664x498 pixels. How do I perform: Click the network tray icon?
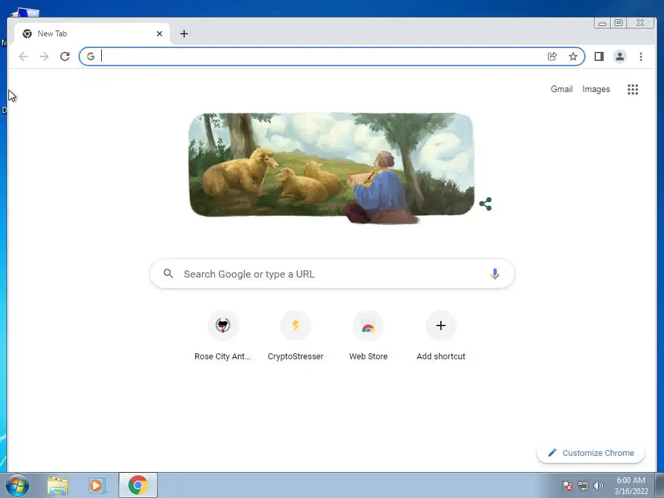(x=583, y=486)
